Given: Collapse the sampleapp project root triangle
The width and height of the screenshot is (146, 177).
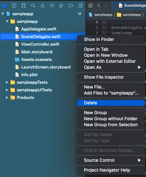Looking at the screenshot, I should (3, 14).
